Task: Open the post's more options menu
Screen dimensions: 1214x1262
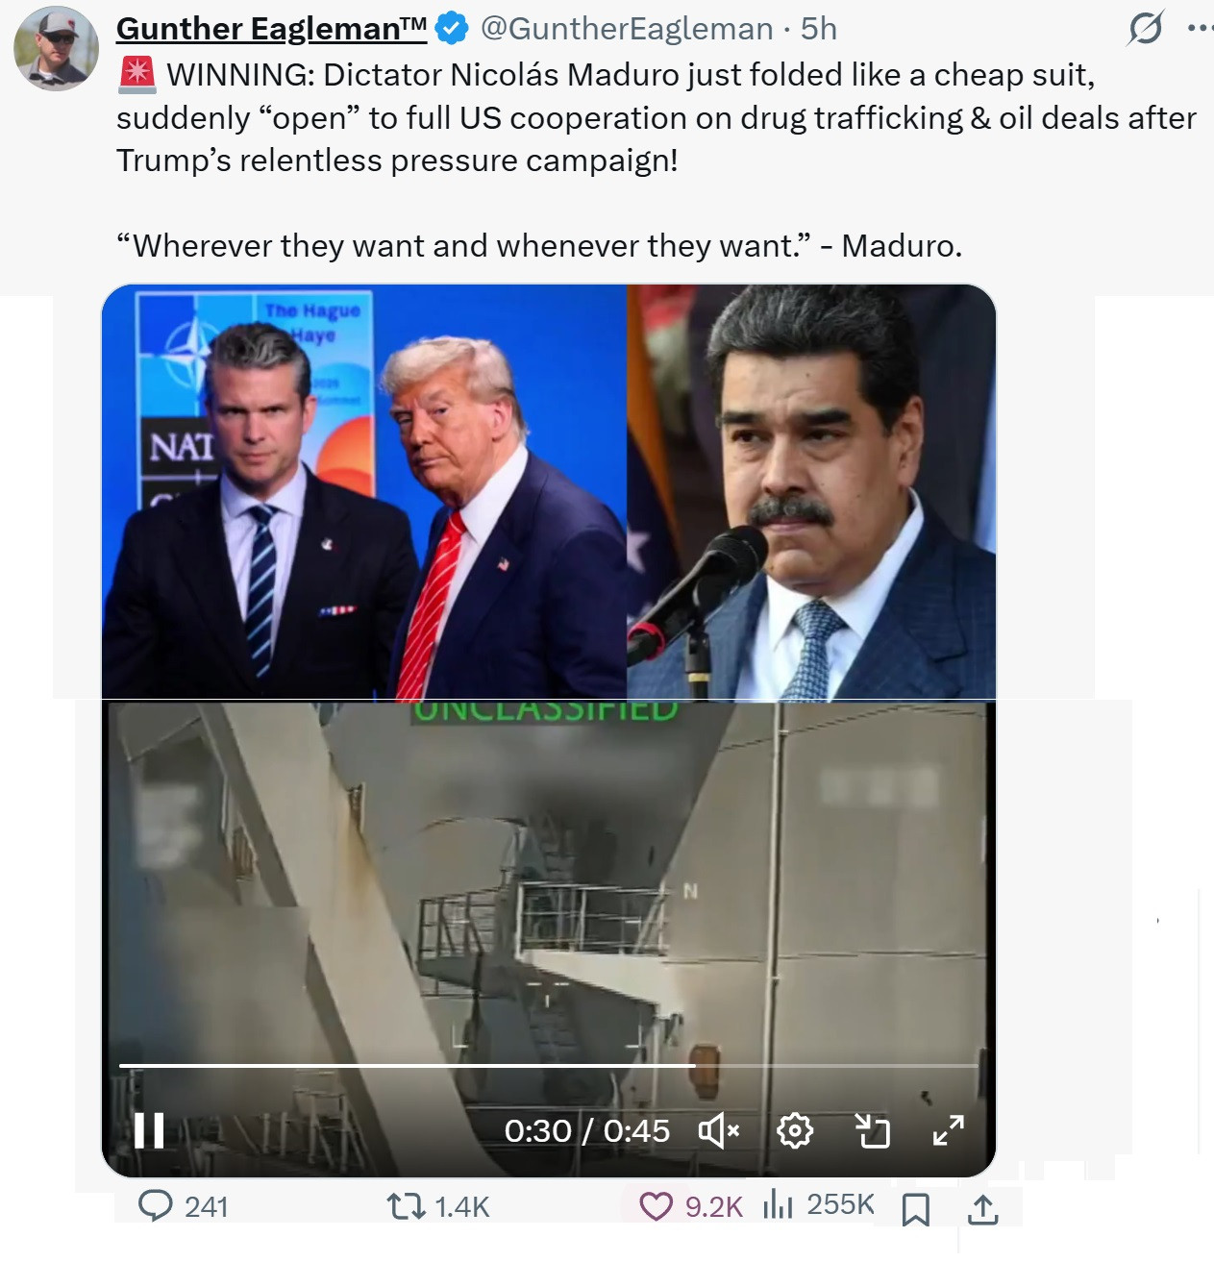Action: click(x=1200, y=28)
